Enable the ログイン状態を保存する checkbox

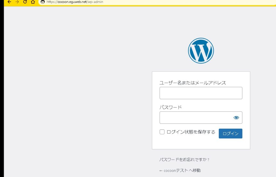coord(162,132)
